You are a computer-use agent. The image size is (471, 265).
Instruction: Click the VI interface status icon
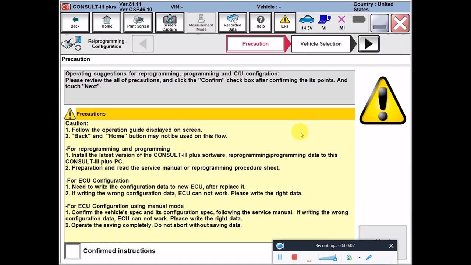pyautogui.click(x=324, y=23)
